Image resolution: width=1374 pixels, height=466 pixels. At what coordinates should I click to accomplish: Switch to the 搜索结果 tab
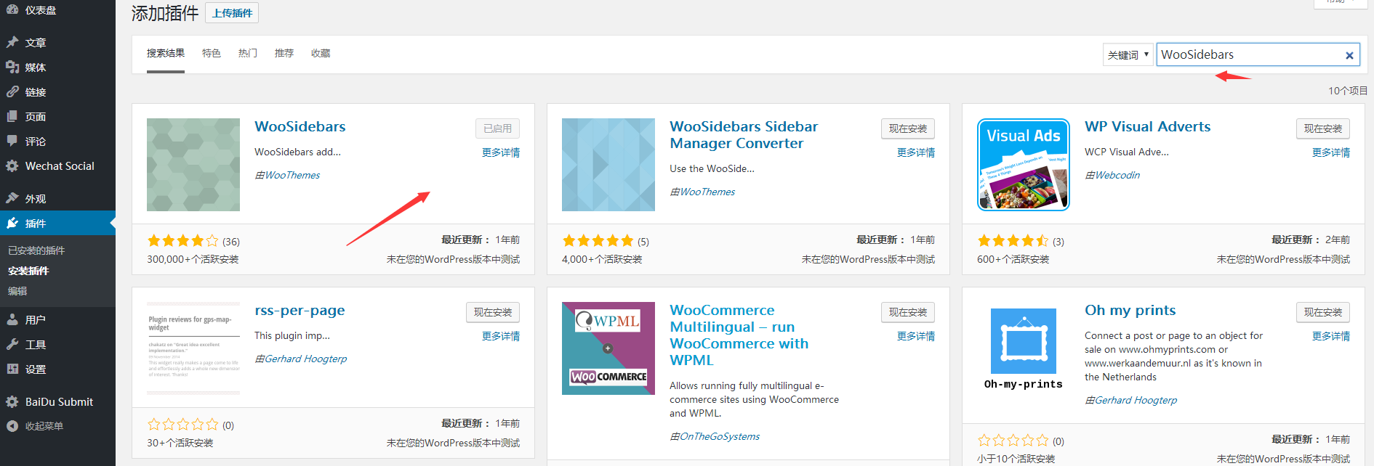pyautogui.click(x=166, y=53)
